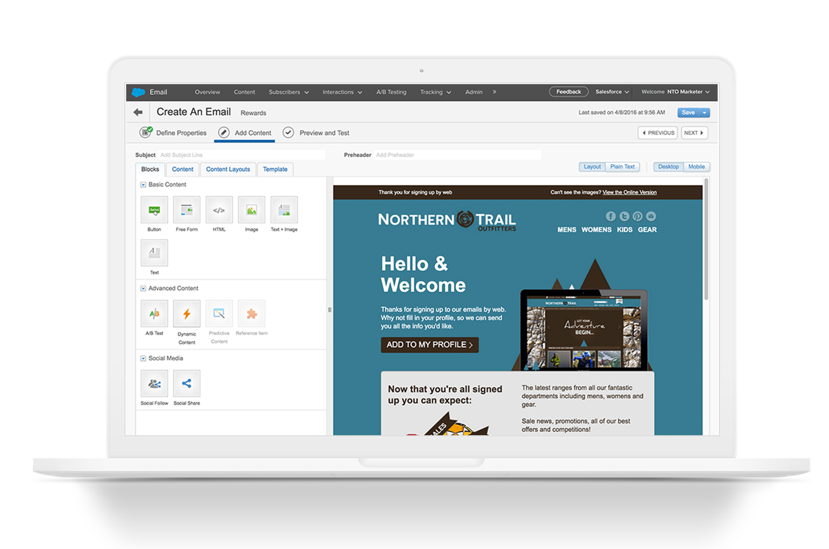Collapse the Advanced Content section
829x549 pixels.
(x=143, y=288)
